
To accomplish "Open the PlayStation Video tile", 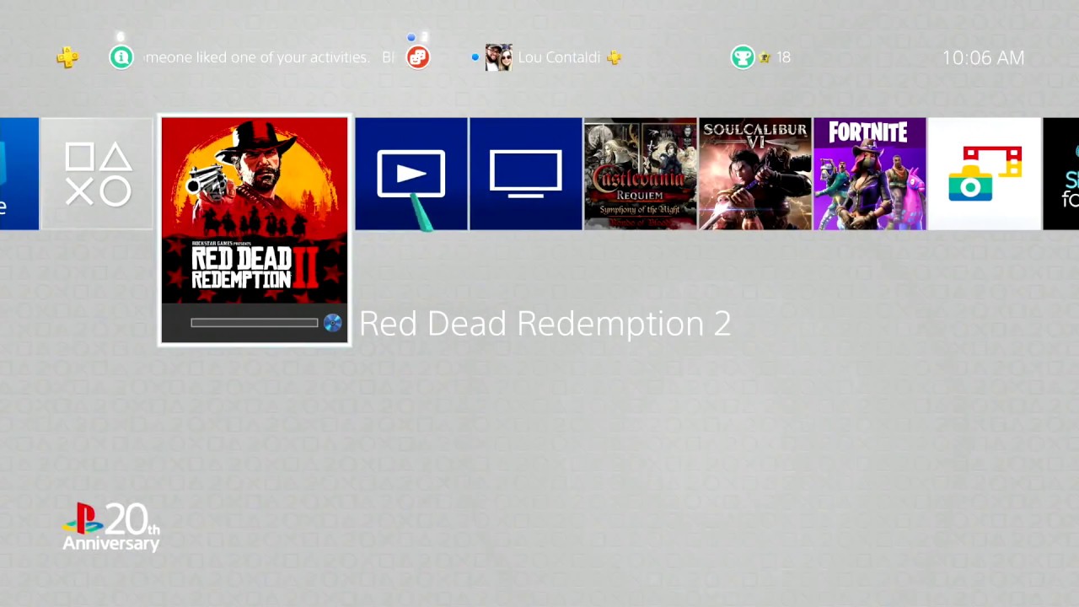I will pos(411,174).
